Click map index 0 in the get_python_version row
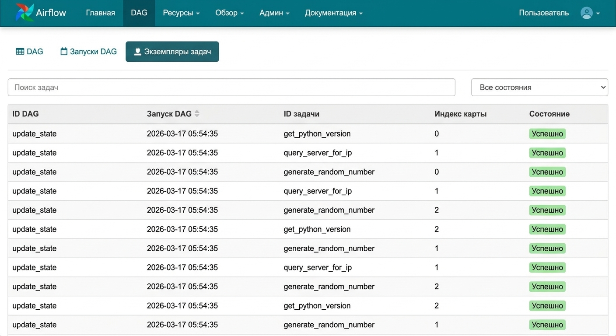The image size is (616, 336). pyautogui.click(x=437, y=133)
